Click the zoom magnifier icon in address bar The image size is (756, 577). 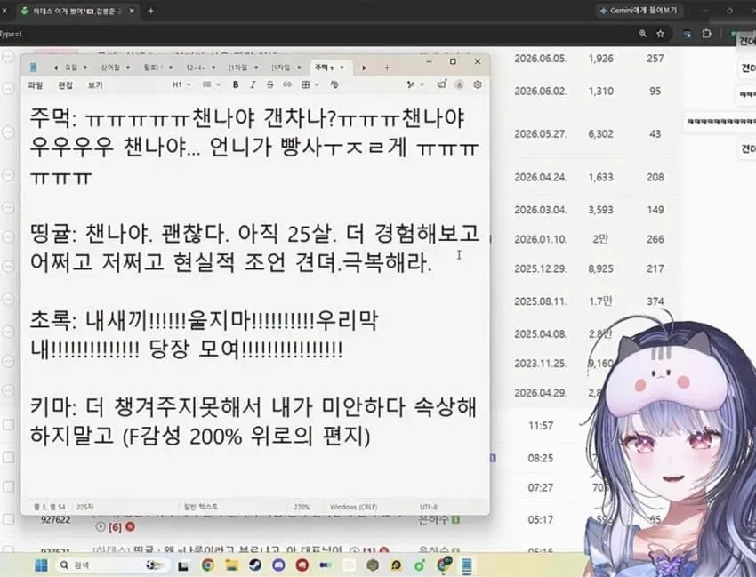click(x=643, y=33)
